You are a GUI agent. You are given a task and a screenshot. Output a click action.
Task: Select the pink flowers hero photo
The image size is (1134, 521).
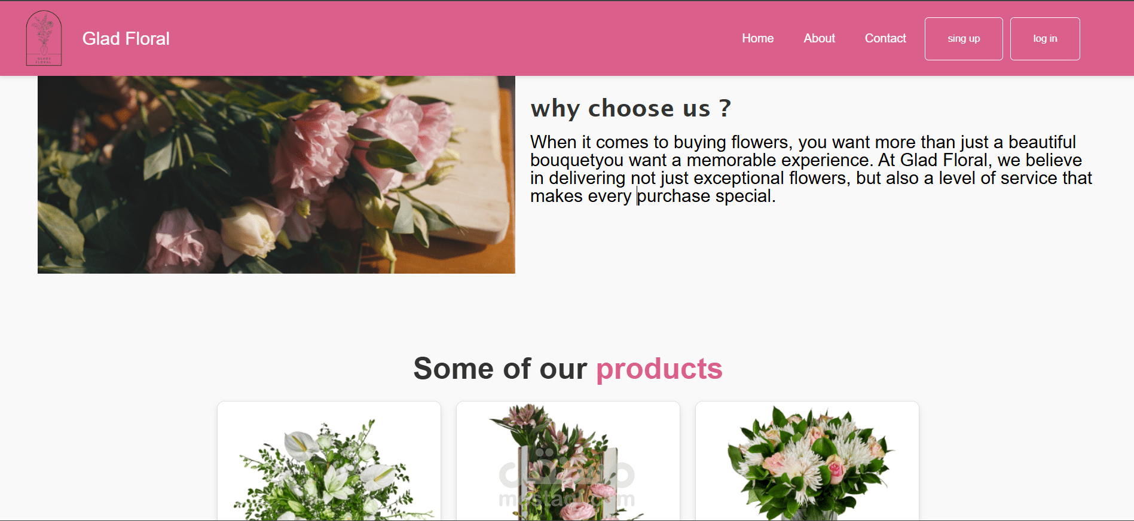tap(276, 174)
